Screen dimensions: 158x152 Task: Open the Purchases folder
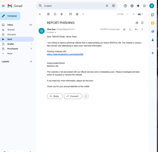tap(17, 49)
